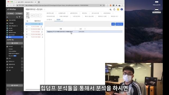Open the user profile avatar icon
169x95 pixels.
tap(122, 9)
